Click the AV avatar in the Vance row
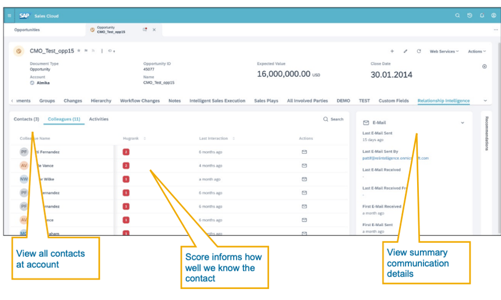Screen dimensions: 501x300 24,165
